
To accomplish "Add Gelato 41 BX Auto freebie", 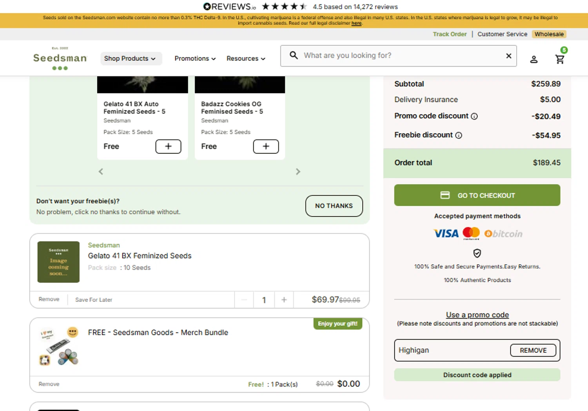I will pos(168,146).
